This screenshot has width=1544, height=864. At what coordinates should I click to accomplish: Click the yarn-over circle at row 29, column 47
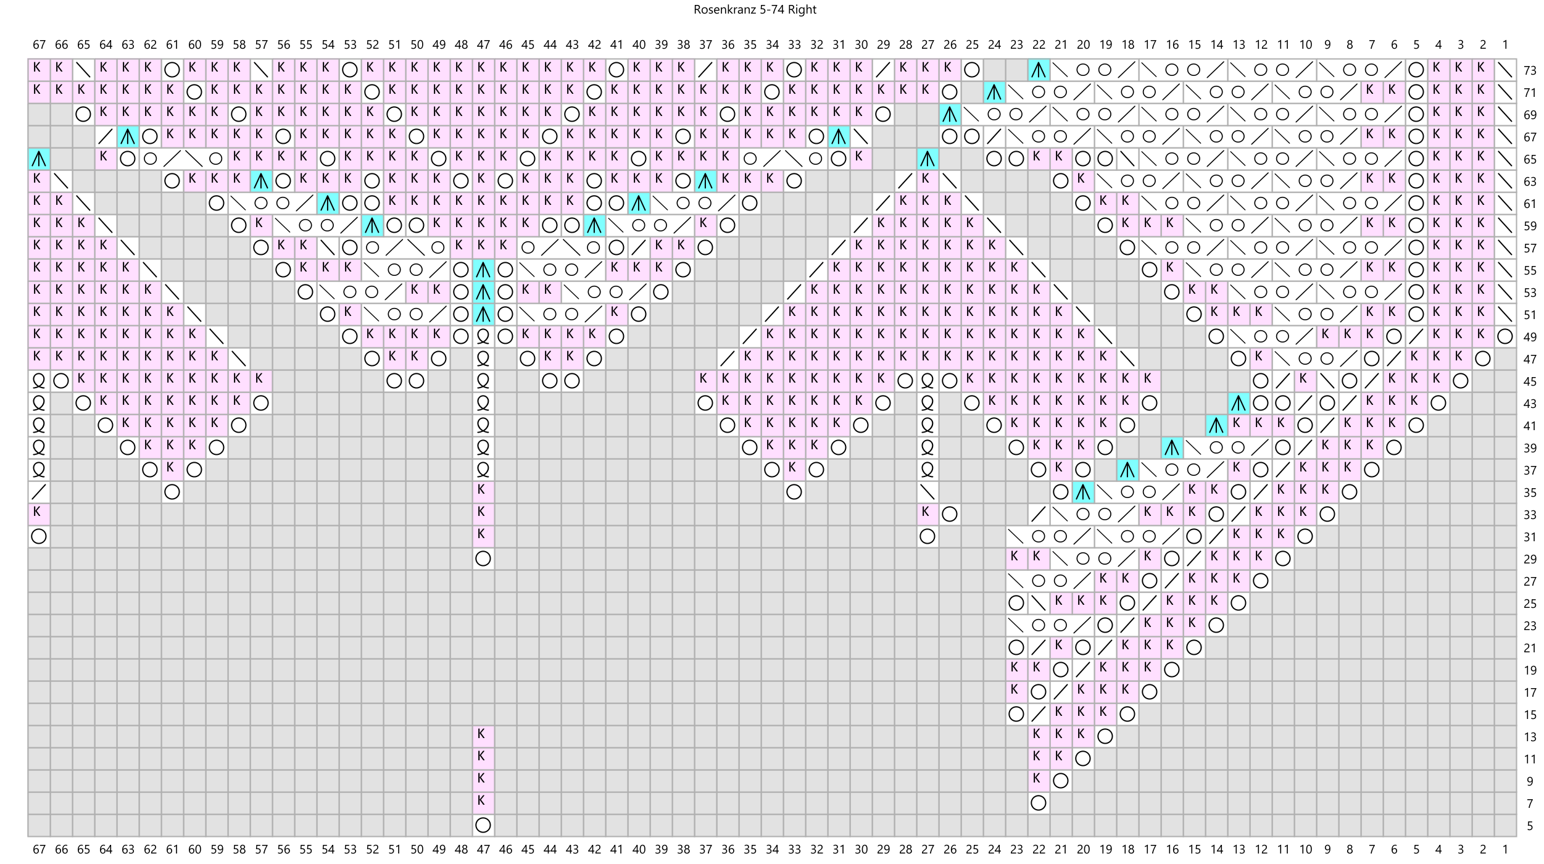click(x=483, y=559)
